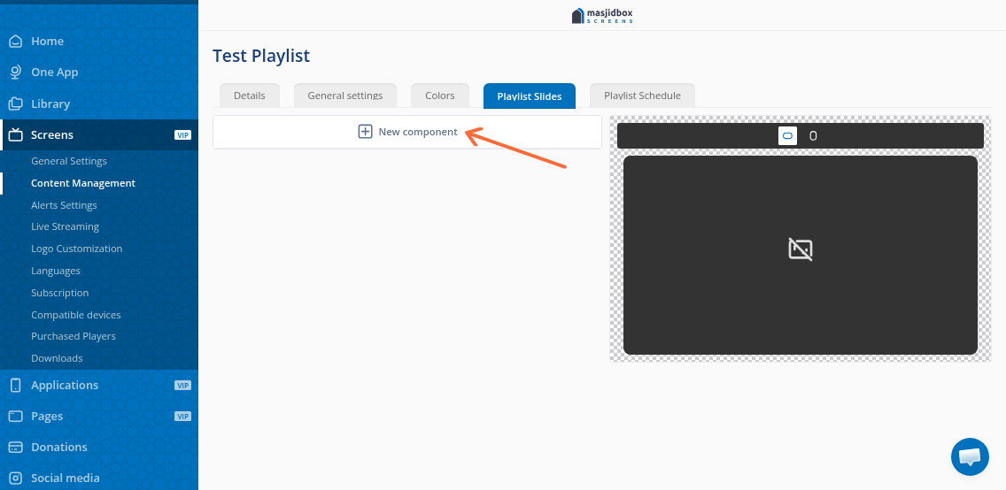1006x490 pixels.
Task: Open the Library section
Action: pos(99,103)
